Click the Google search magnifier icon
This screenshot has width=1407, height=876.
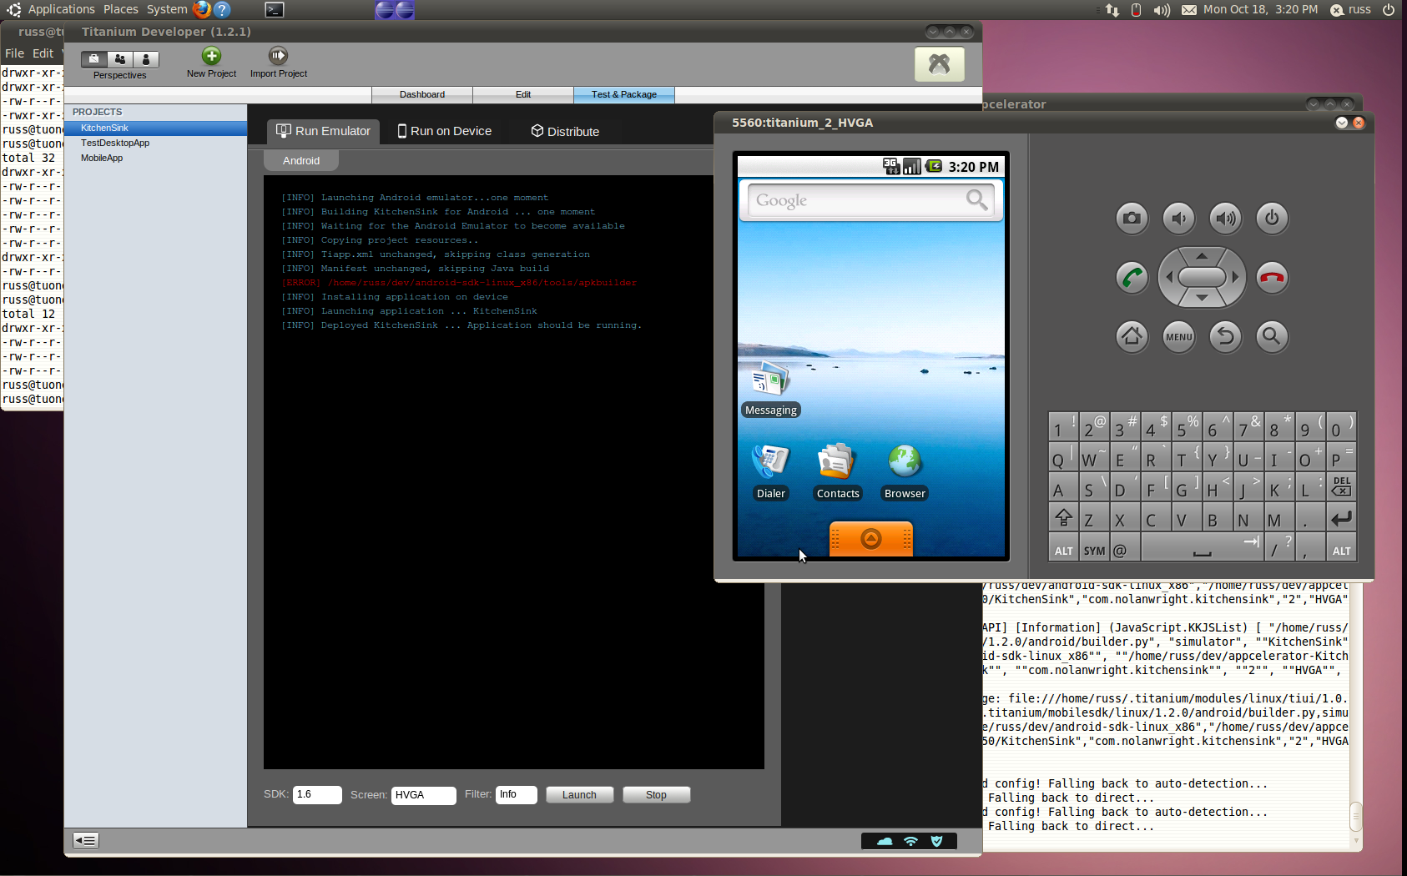tap(976, 200)
